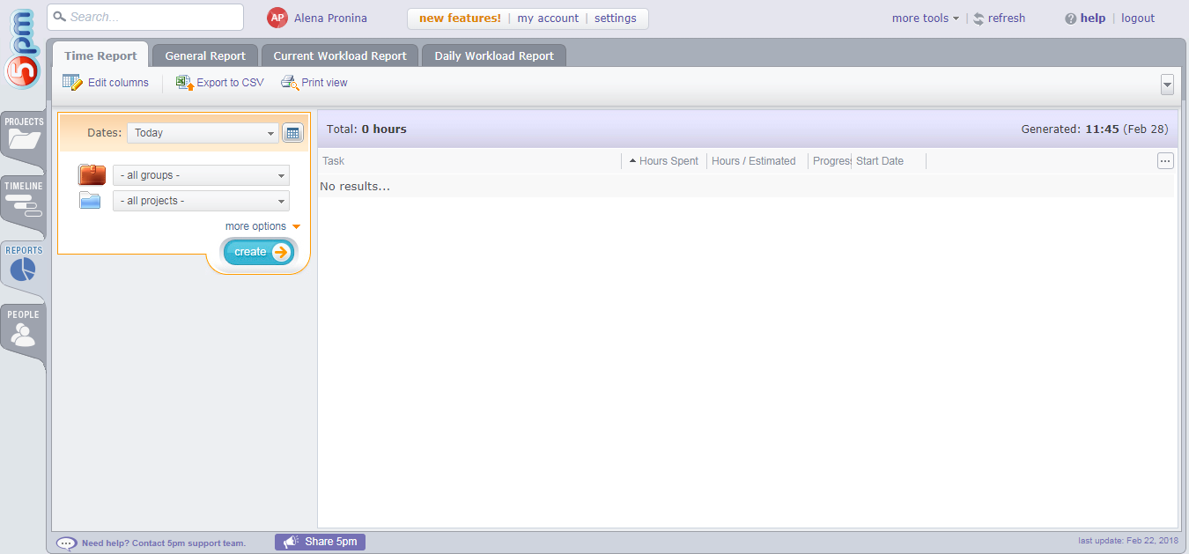Open the new features! link

click(460, 18)
